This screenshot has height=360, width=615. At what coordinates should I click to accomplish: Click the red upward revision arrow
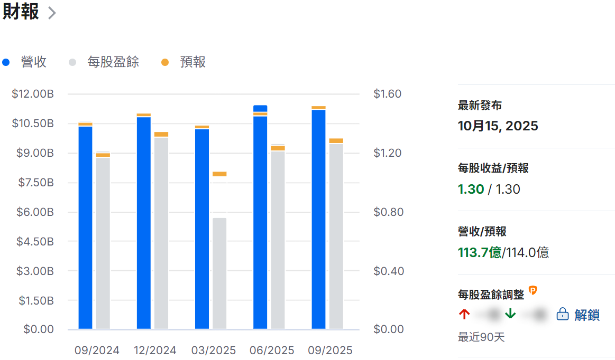[464, 315]
